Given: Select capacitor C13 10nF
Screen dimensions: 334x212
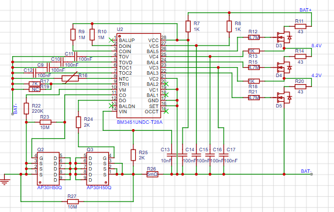Looking at the screenshot, I should pyautogui.click(x=172, y=155).
